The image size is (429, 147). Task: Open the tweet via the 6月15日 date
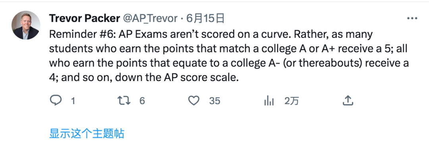tap(205, 18)
